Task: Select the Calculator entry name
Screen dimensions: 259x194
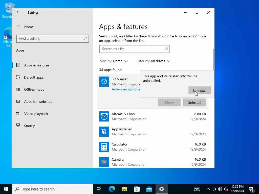Action: 120,144
